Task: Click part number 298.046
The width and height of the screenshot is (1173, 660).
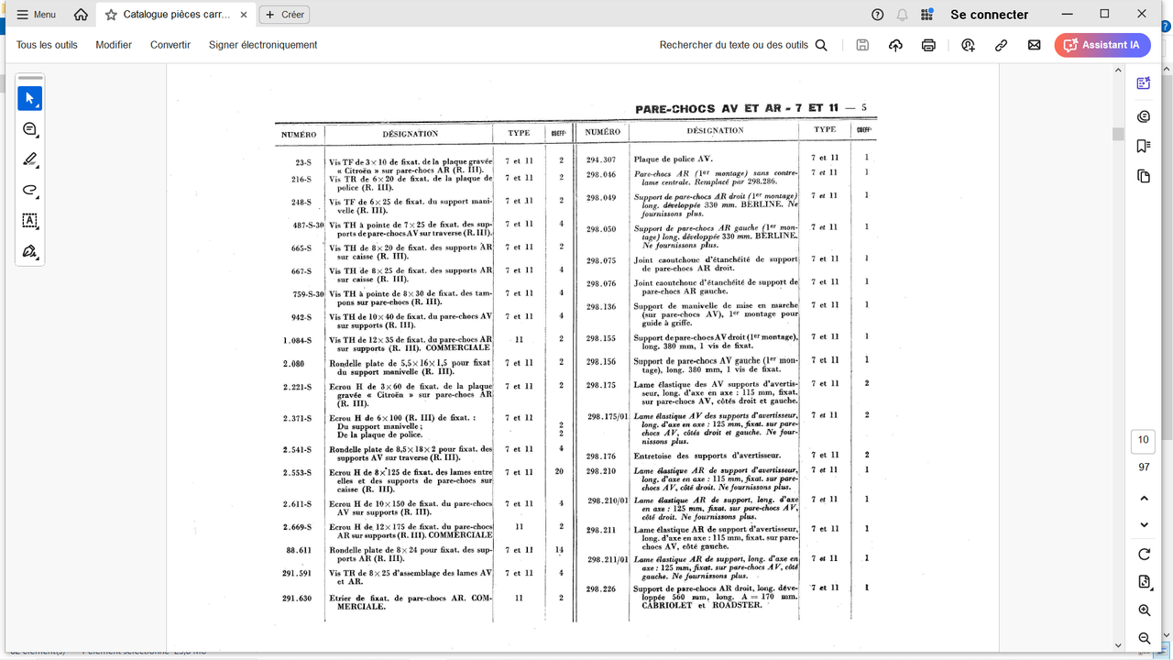Action: [601, 174]
